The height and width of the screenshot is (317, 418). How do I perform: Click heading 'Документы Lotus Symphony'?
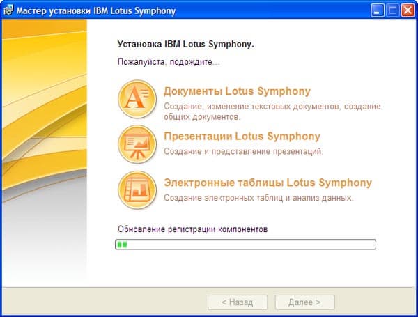click(237, 91)
